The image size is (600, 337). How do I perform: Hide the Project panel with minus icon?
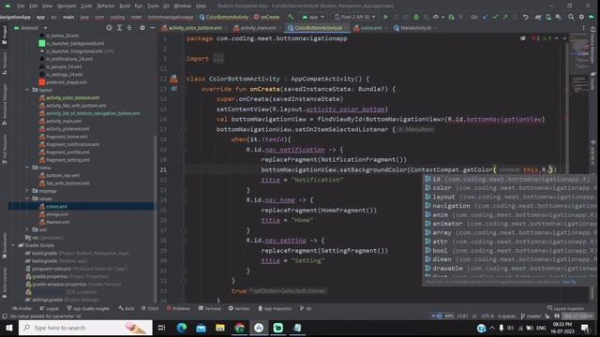coord(152,28)
